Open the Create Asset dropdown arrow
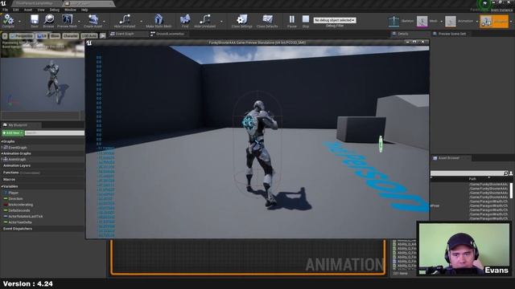Image resolution: width=515 pixels, height=289 pixels. [104, 22]
